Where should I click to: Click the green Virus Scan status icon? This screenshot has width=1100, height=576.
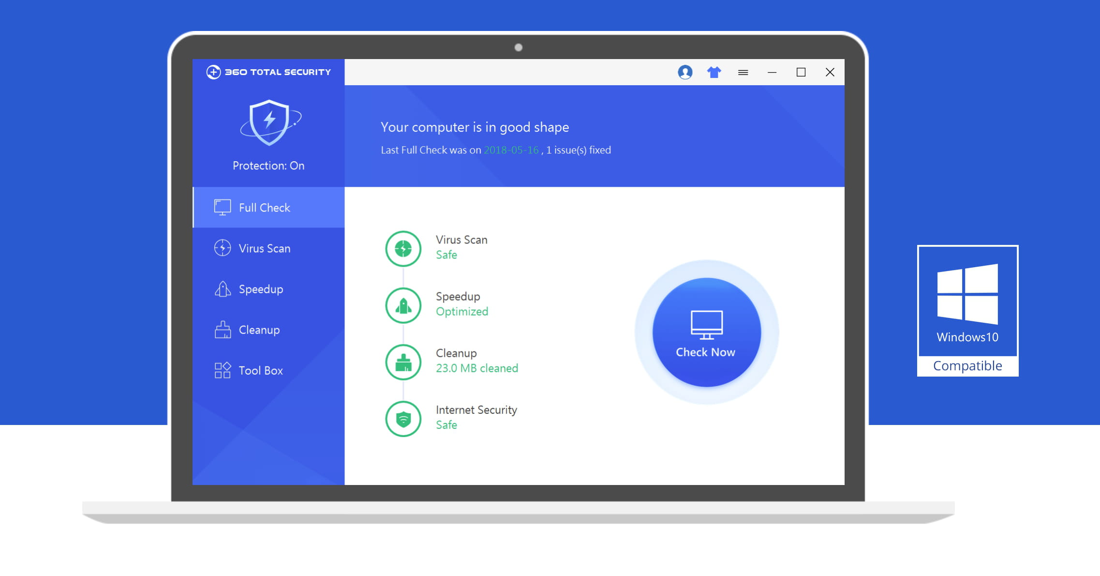pyautogui.click(x=403, y=249)
